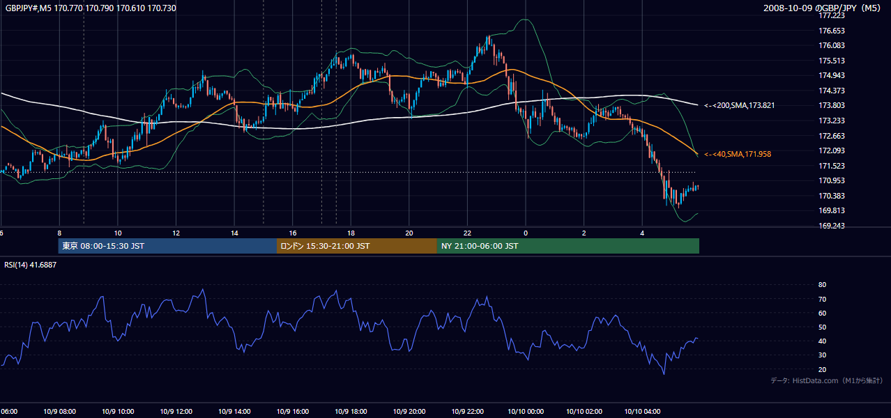
Task: Click price level 170.953 on axis
Action: 832,180
